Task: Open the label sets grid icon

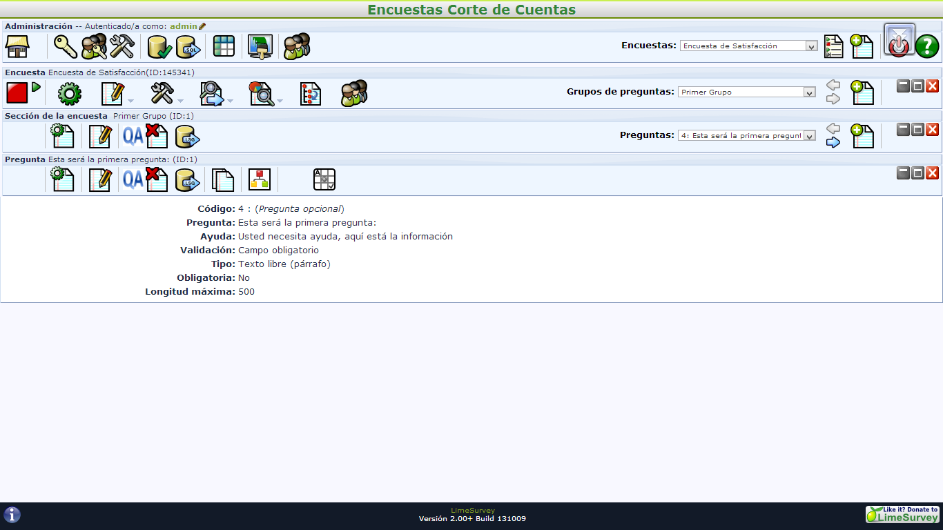Action: pos(224,46)
